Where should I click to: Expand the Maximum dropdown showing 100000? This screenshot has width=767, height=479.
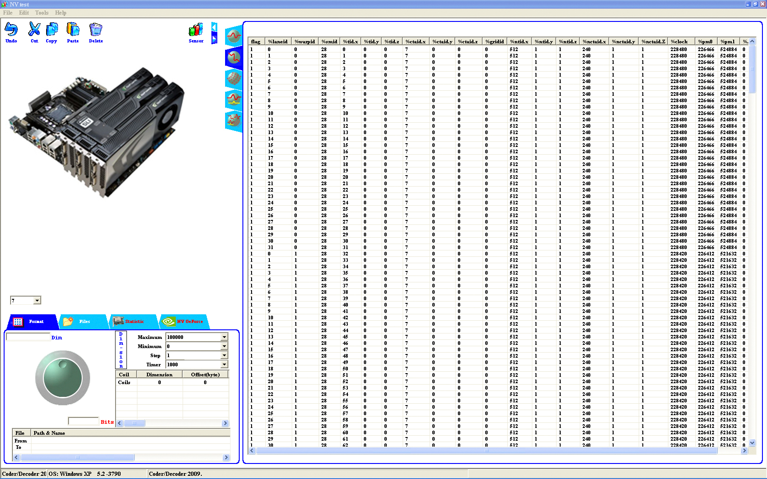[224, 337]
